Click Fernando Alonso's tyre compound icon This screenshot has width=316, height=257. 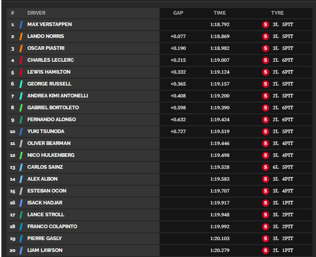coord(265,120)
